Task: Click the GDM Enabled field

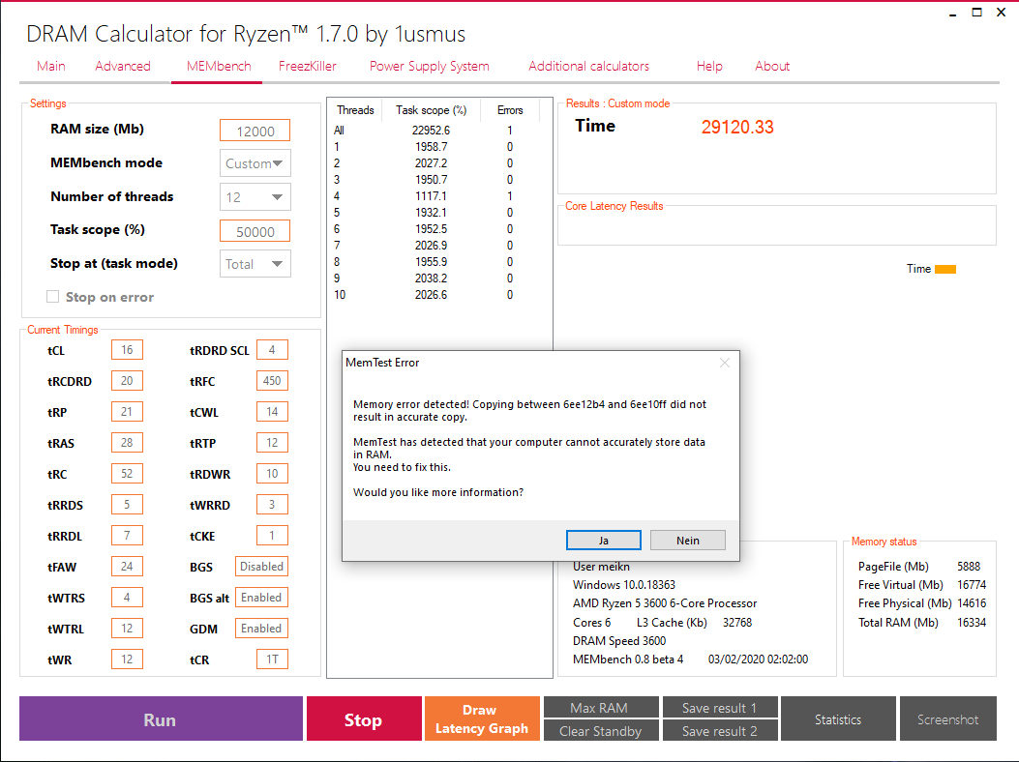Action: [x=261, y=629]
